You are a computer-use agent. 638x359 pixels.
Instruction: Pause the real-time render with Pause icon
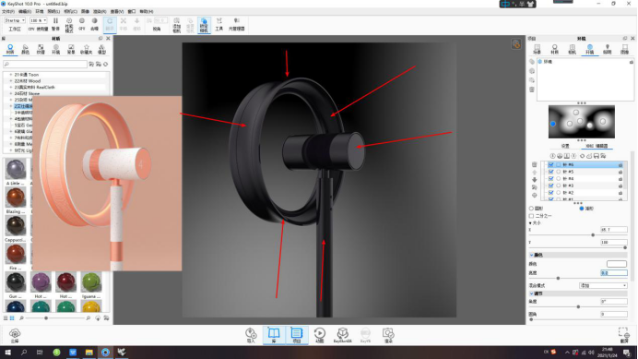[55, 21]
